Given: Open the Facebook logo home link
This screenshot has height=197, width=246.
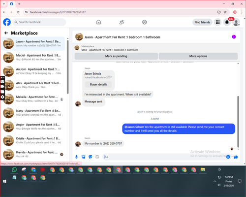Looking at the screenshot, I should point(7,22).
